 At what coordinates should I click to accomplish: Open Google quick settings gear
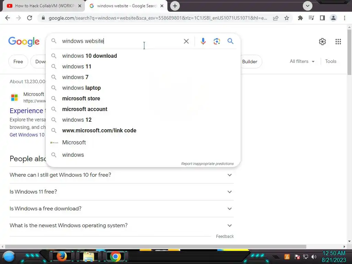pyautogui.click(x=322, y=42)
